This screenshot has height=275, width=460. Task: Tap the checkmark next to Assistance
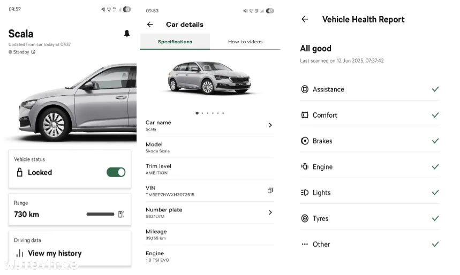(x=435, y=89)
